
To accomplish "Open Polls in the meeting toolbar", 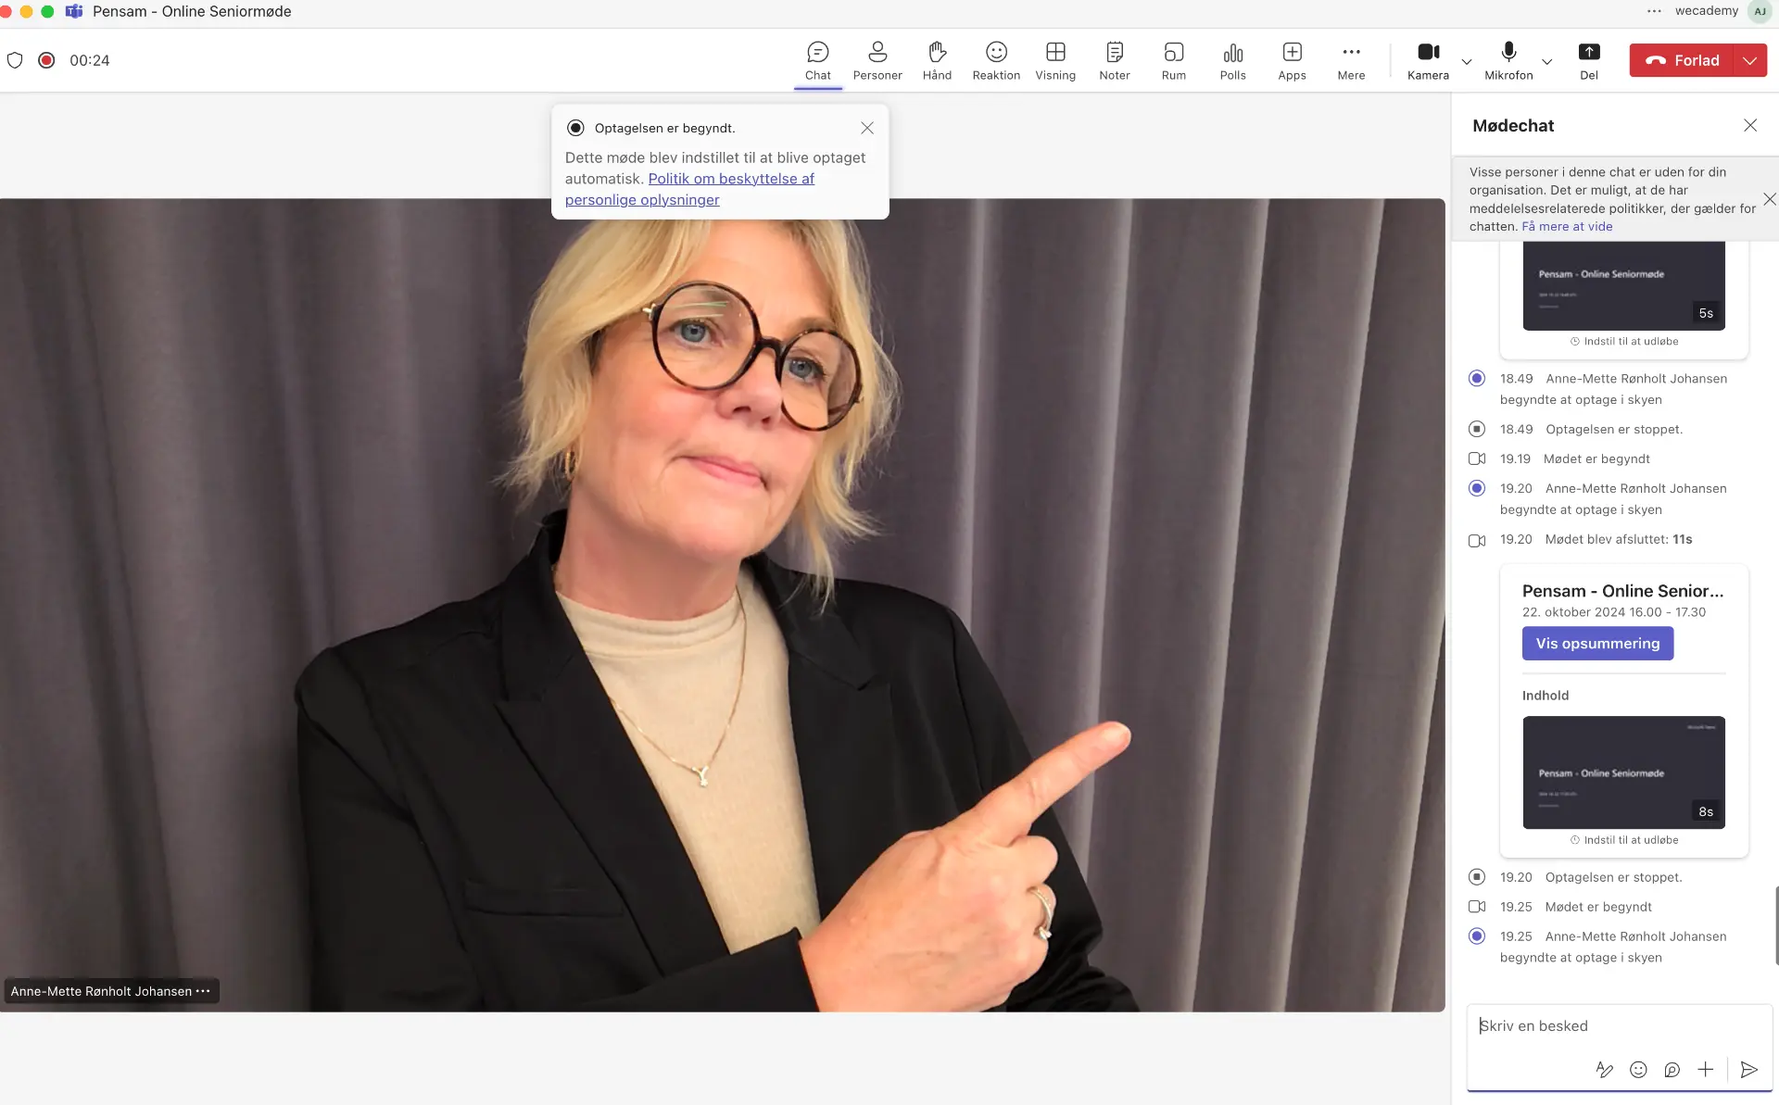I will pos(1233,61).
